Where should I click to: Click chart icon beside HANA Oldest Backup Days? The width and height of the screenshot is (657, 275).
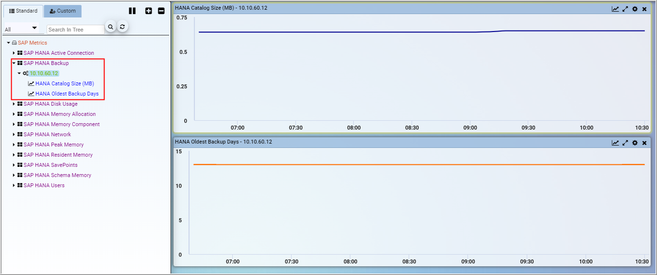point(31,94)
